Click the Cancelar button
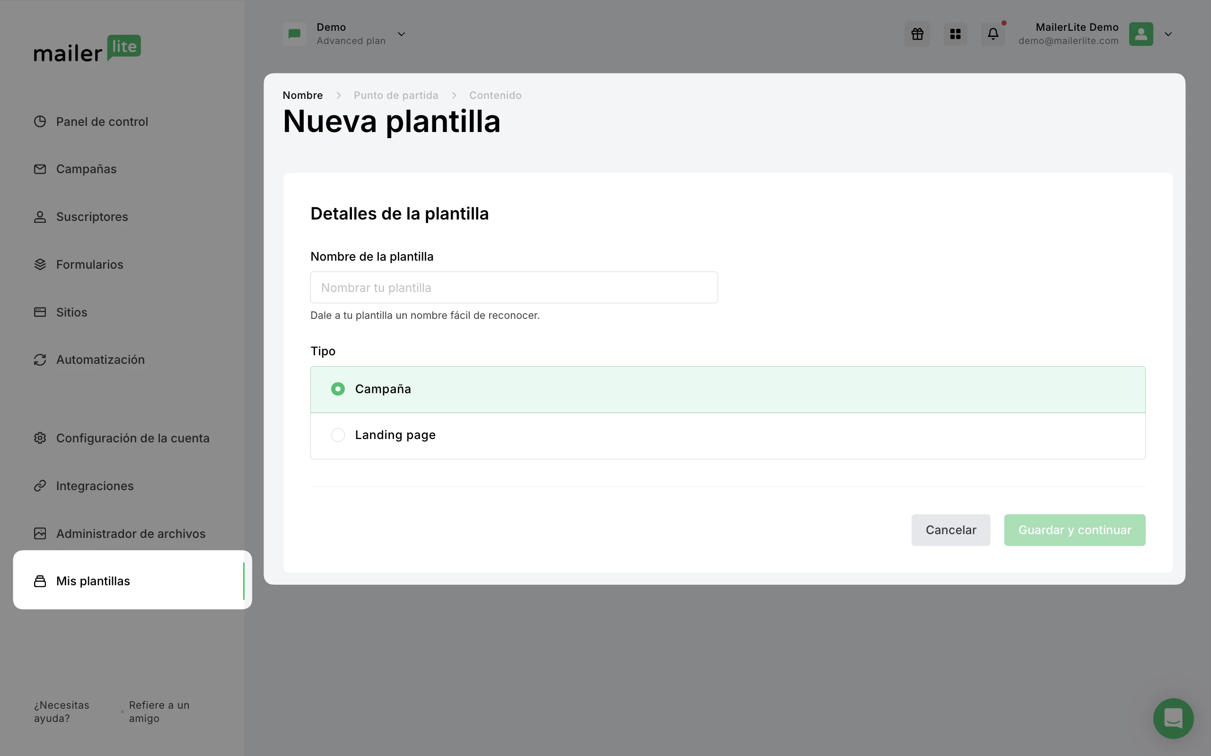This screenshot has width=1211, height=756. [x=950, y=530]
